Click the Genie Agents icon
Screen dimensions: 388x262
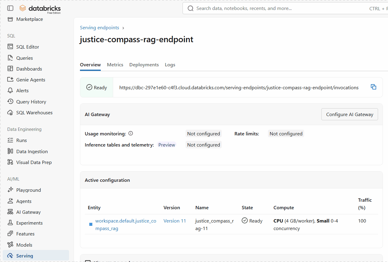pos(10,80)
